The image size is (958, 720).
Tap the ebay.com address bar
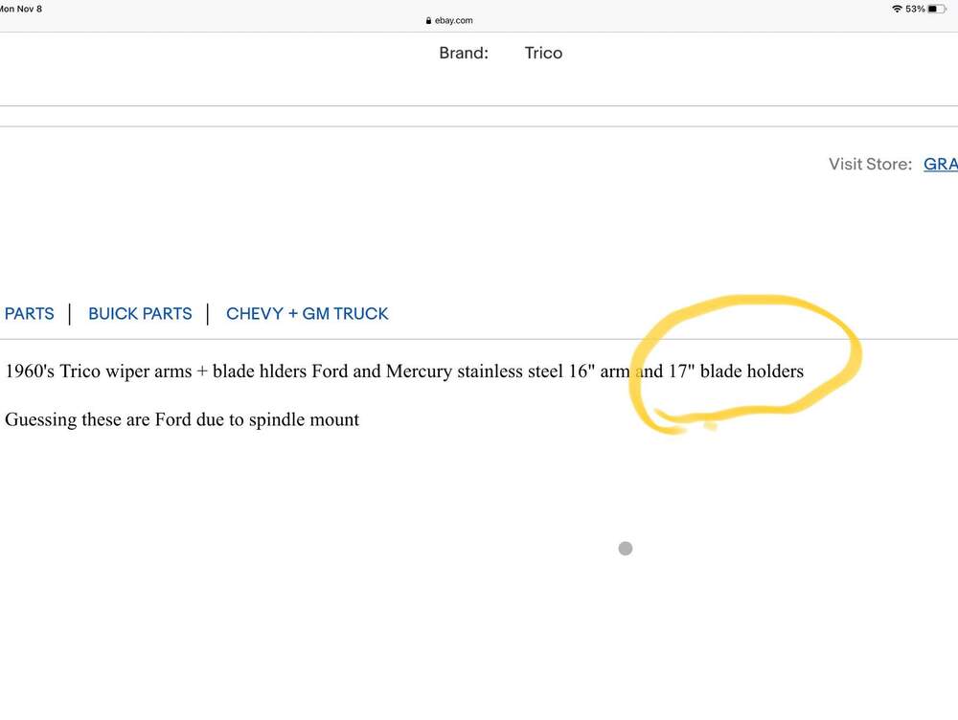pyautogui.click(x=449, y=20)
